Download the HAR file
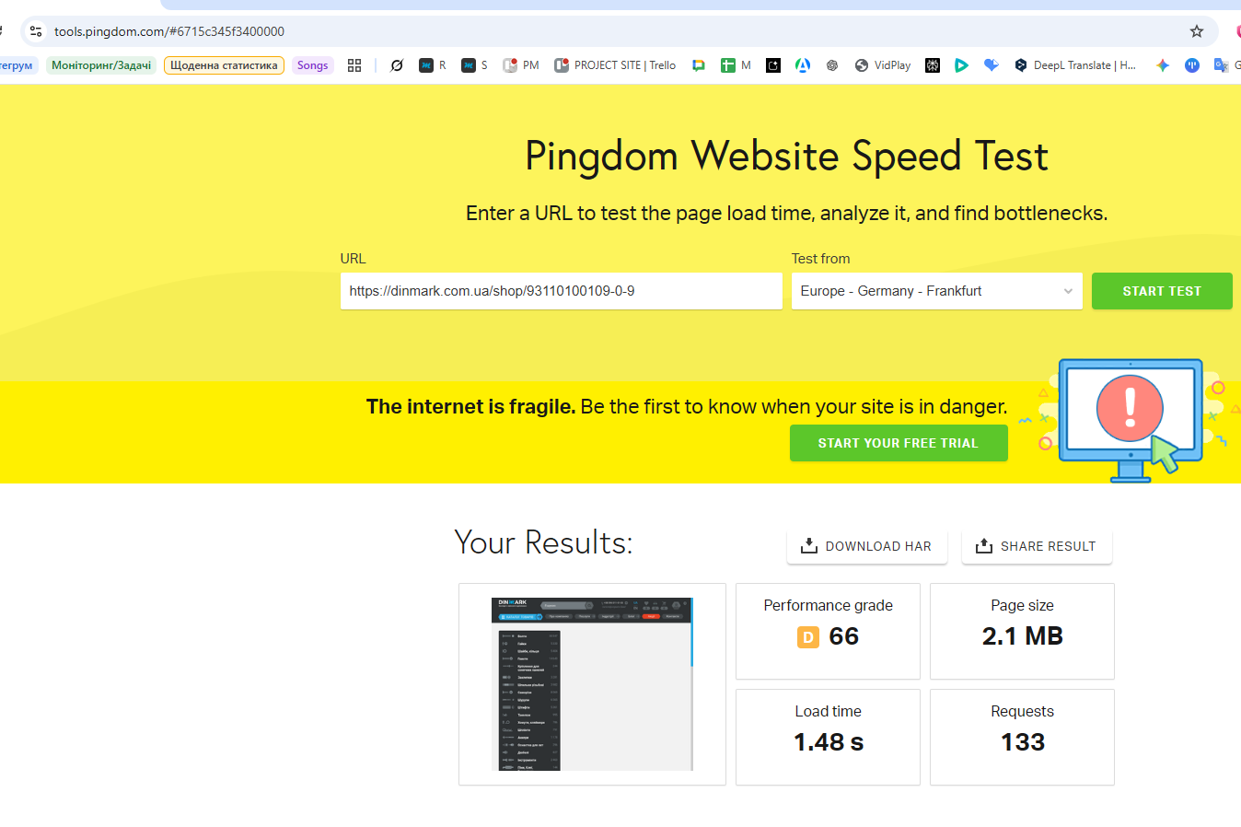Image resolution: width=1241 pixels, height=827 pixels. 867,546
